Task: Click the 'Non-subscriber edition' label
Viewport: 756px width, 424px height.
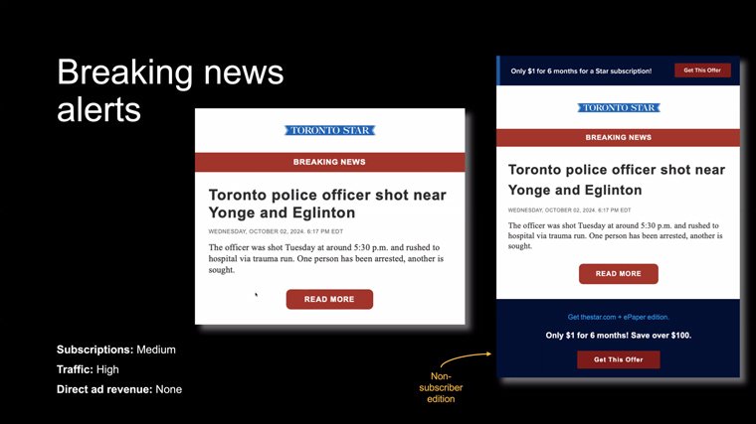Action: click(441, 387)
